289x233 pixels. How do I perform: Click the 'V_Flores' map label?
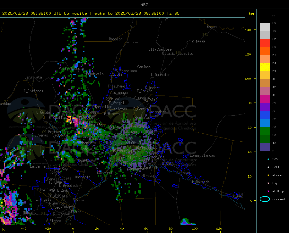(53, 221)
